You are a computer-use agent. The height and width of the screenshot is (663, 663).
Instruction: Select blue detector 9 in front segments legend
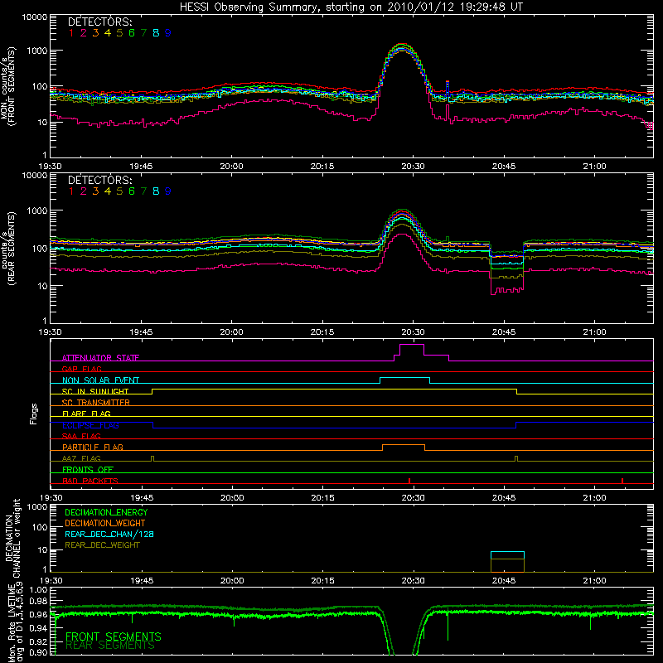(168, 33)
